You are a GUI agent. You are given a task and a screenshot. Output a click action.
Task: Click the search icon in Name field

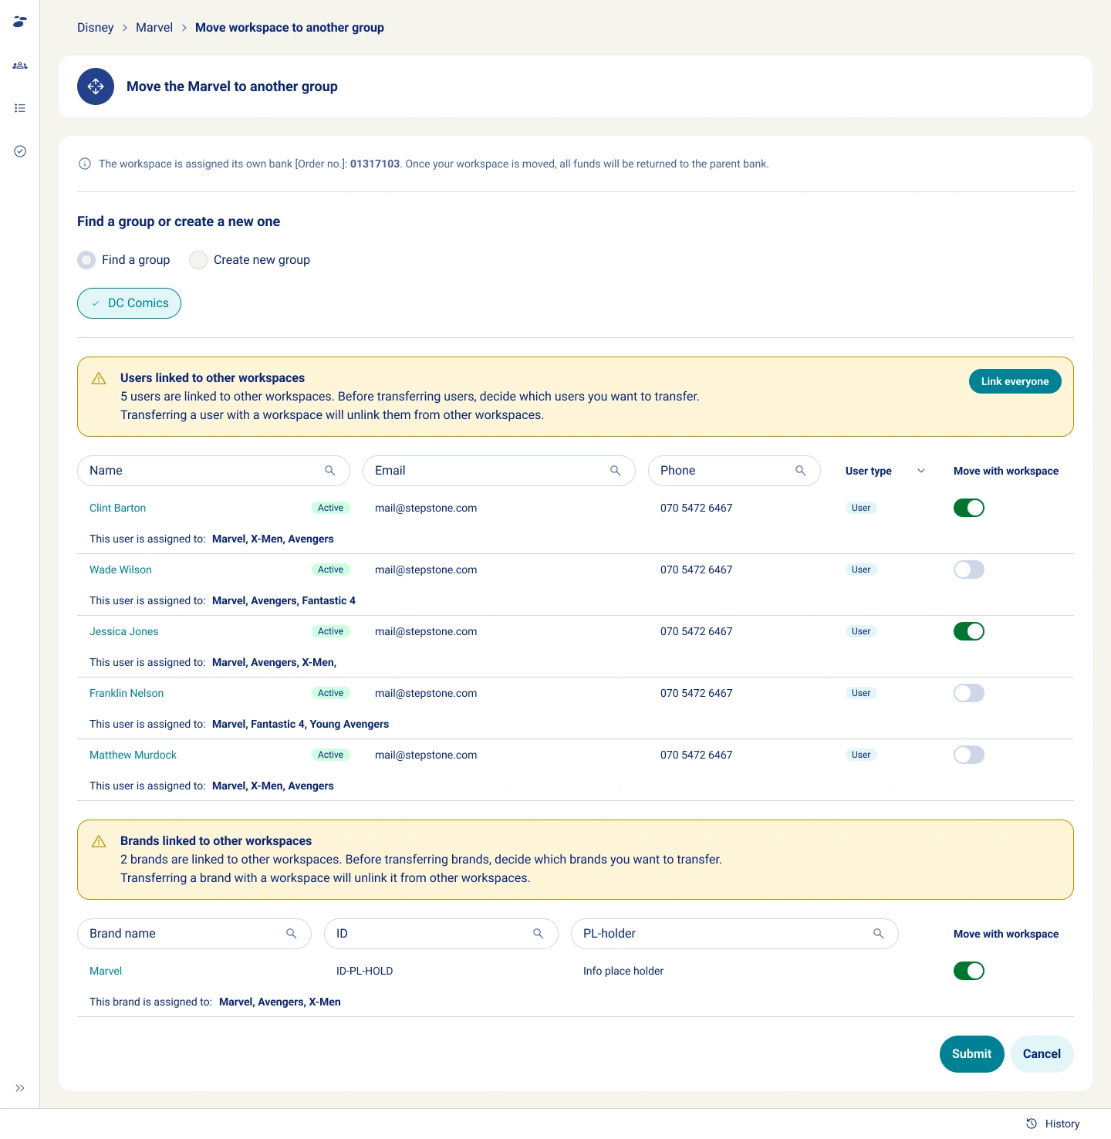pyautogui.click(x=329, y=471)
